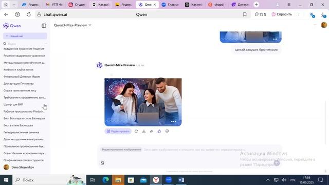Open chat 'Котёнок и клубок ниток'
The height and width of the screenshot is (185, 329).
point(19,70)
